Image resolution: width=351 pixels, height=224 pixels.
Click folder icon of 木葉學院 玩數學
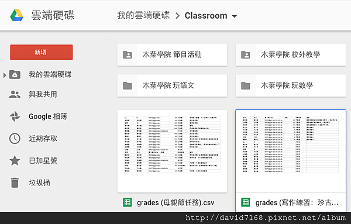click(246, 85)
